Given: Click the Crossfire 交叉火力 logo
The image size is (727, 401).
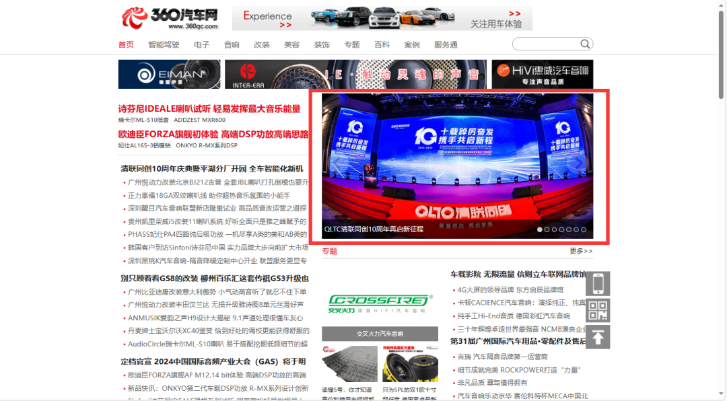Looking at the screenshot, I should (380, 303).
